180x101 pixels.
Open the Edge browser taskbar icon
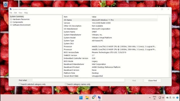[93, 98]
